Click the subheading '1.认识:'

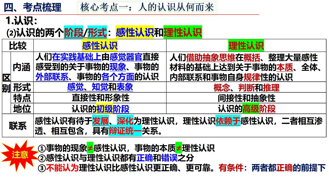21,21
